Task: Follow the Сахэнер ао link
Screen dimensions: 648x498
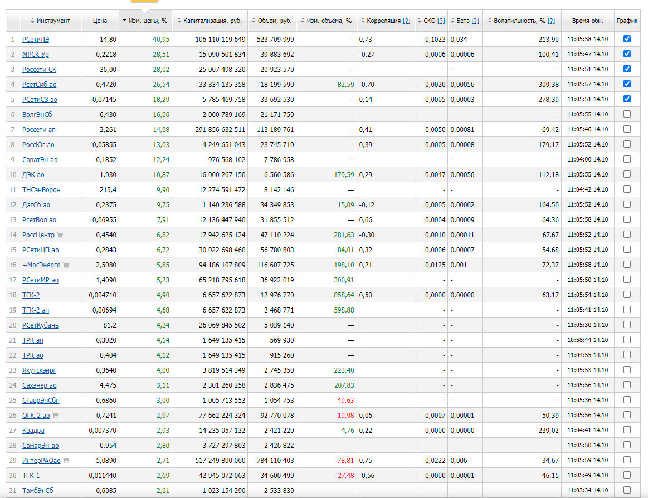Action: tap(39, 385)
